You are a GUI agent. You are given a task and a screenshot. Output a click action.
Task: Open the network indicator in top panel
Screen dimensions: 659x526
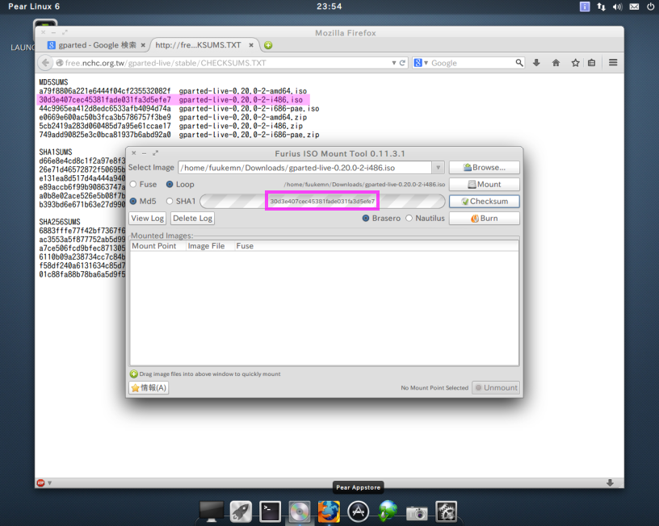[602, 6]
